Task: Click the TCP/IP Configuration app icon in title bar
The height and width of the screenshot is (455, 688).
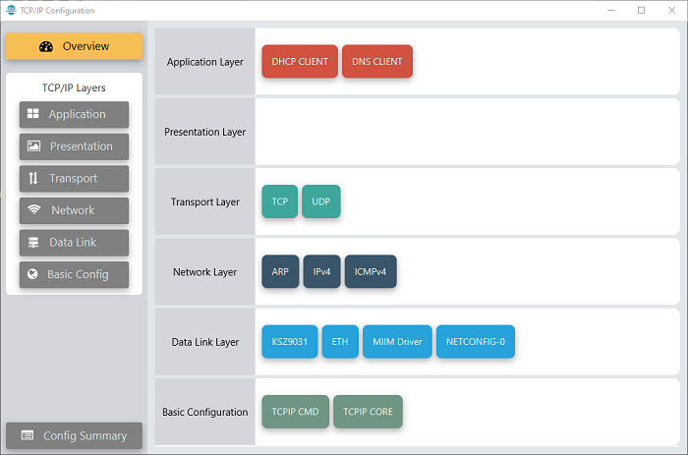Action: (x=11, y=10)
